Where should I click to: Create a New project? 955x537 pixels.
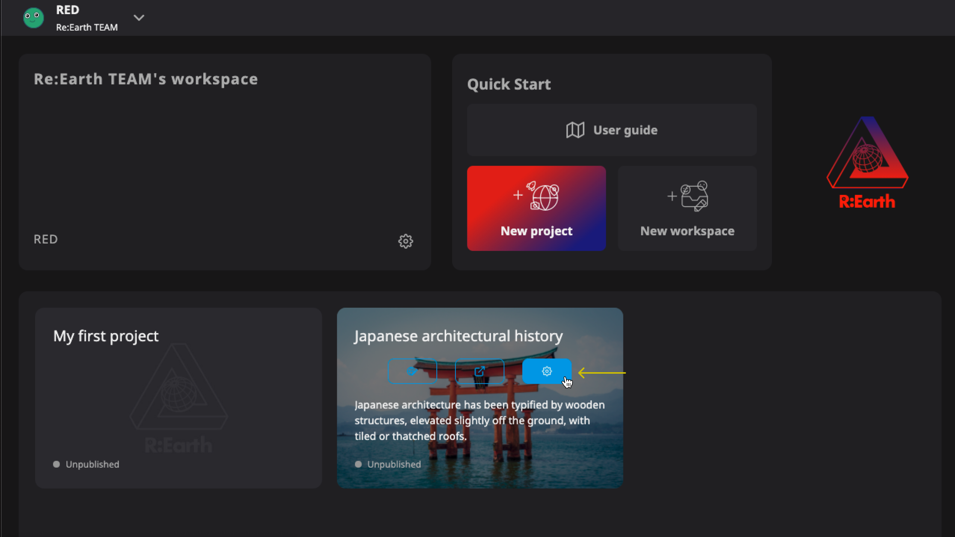coord(536,208)
